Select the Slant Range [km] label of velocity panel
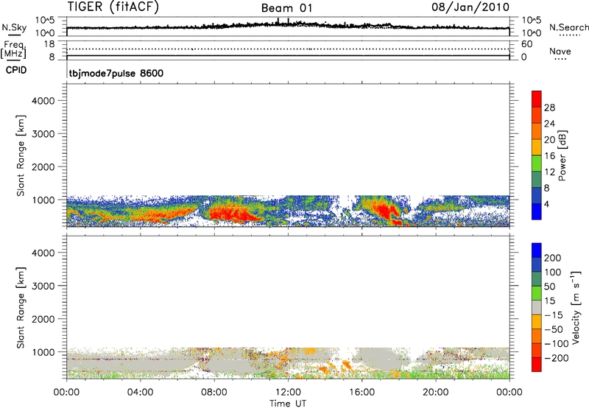Viewport: 589px width, 408px height. (x=21, y=307)
